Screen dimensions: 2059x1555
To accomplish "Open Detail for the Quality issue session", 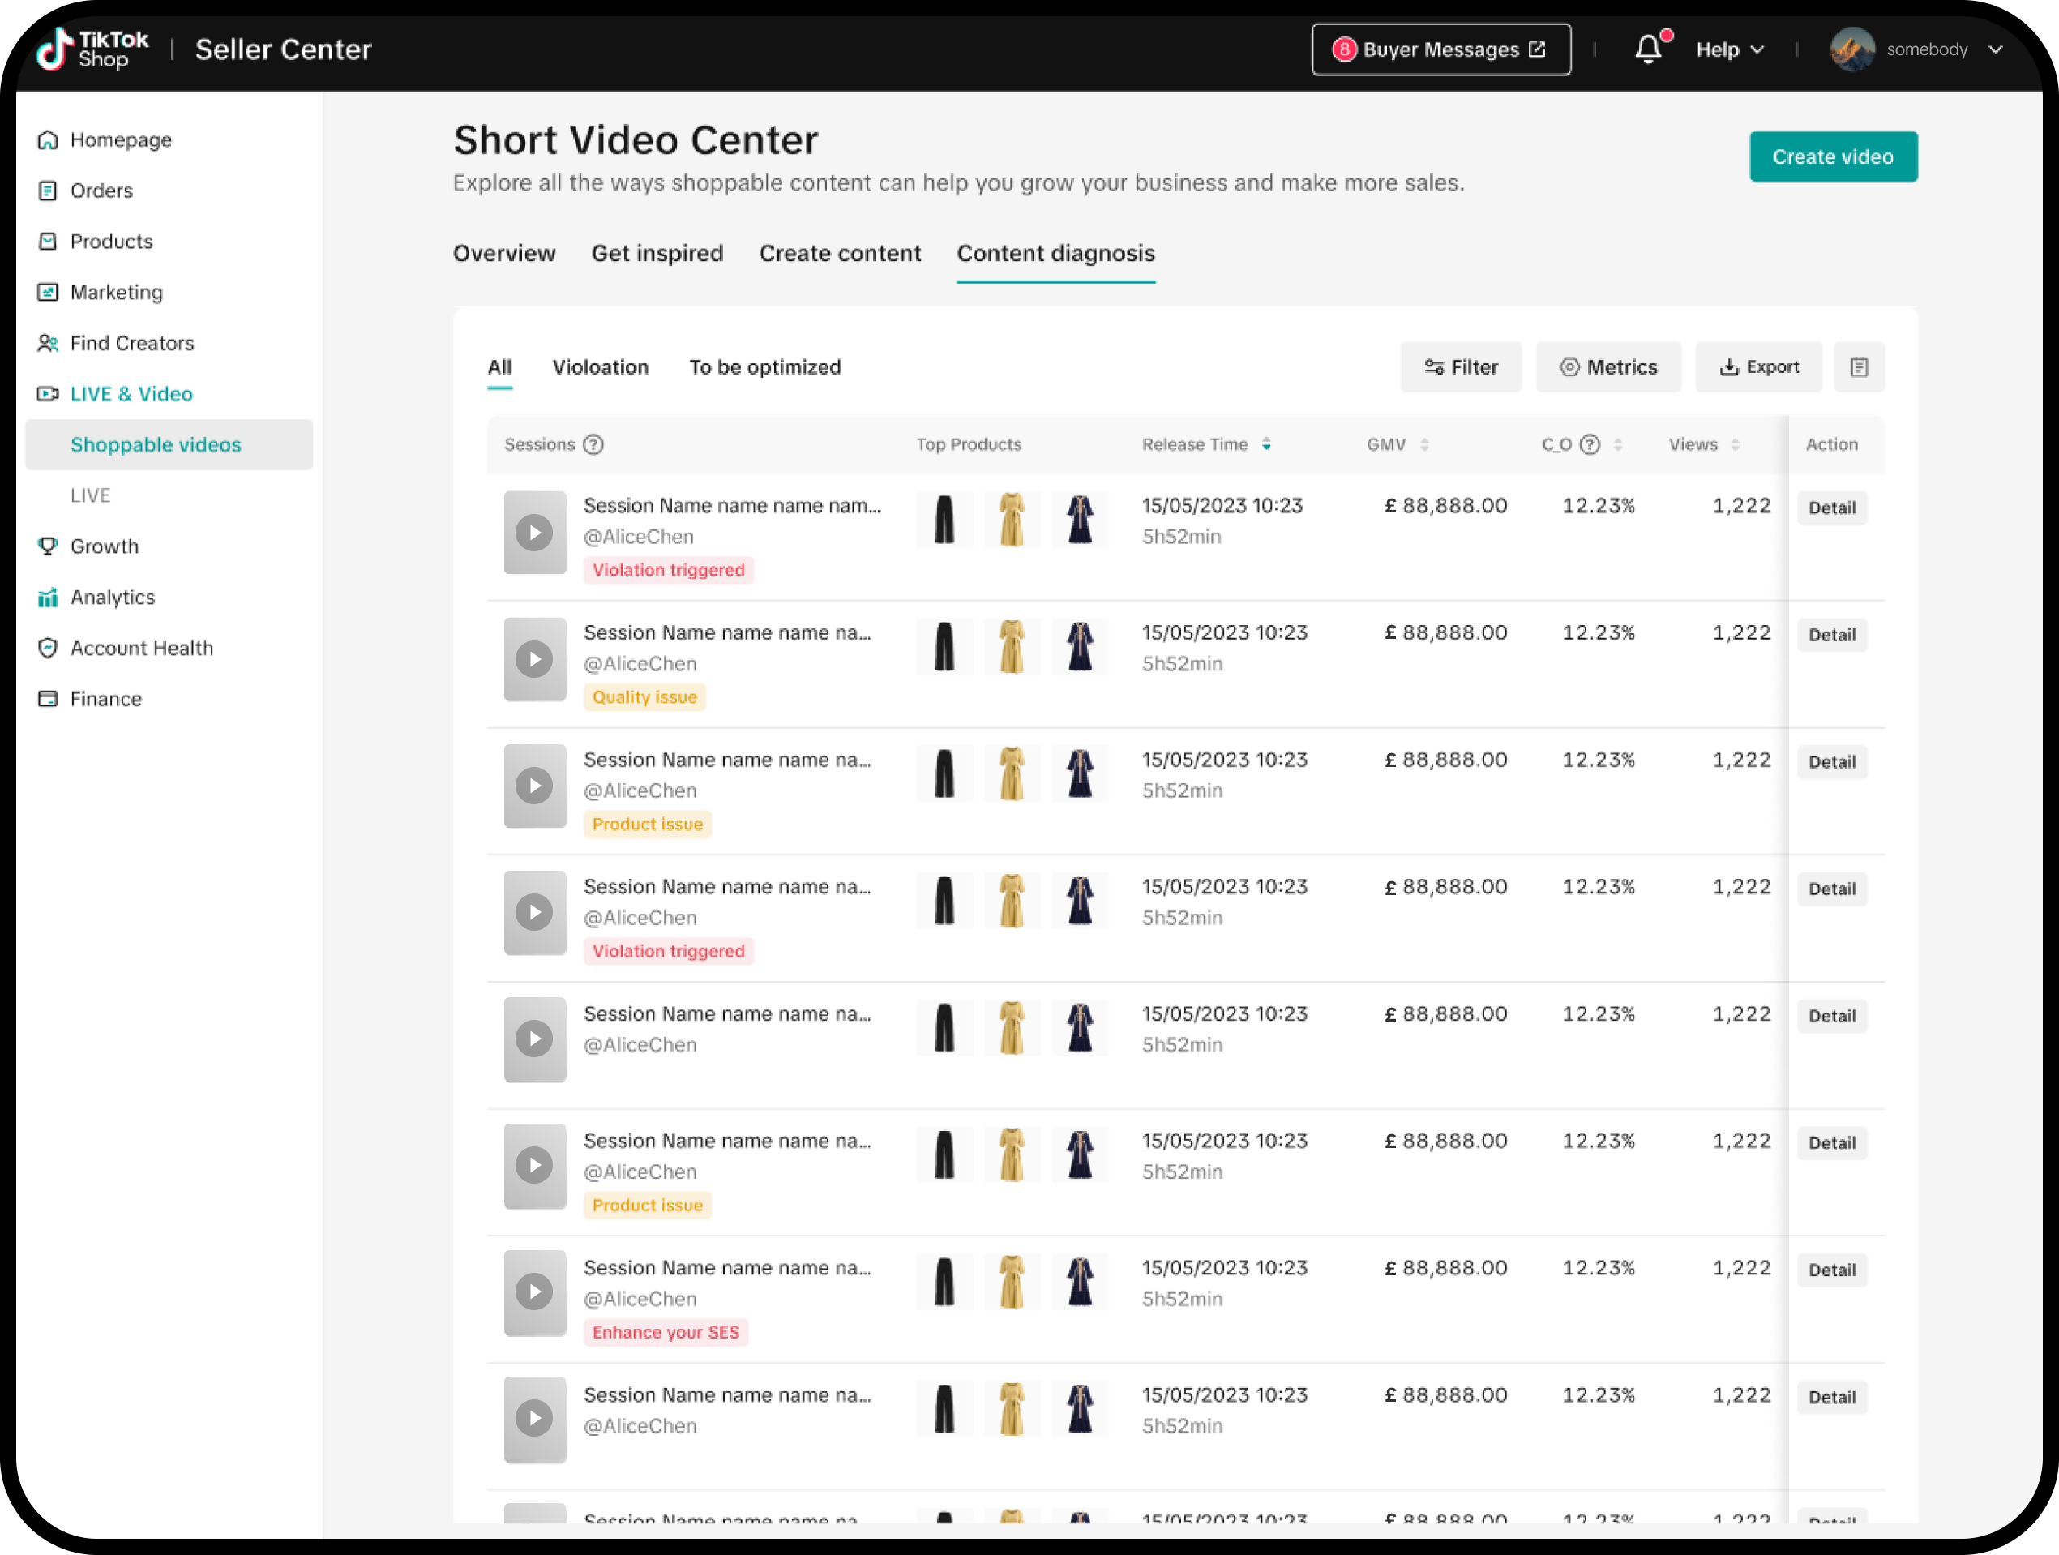I will [1832, 635].
